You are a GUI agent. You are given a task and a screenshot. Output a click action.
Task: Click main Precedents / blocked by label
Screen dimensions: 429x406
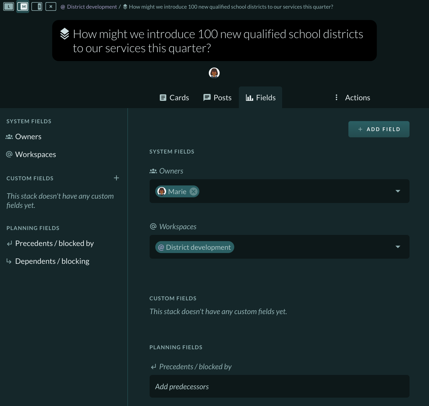coord(195,367)
